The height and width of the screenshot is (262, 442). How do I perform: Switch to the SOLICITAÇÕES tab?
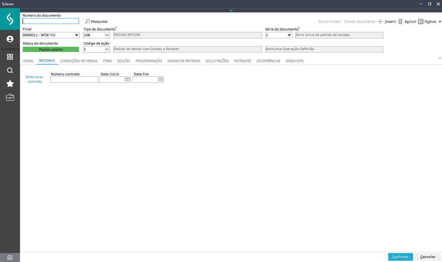point(217,61)
